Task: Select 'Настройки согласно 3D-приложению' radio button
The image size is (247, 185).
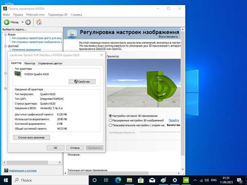Action: pos(110,116)
